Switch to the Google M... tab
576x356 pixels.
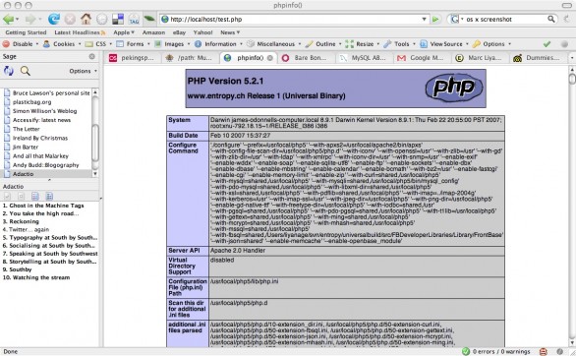point(422,58)
